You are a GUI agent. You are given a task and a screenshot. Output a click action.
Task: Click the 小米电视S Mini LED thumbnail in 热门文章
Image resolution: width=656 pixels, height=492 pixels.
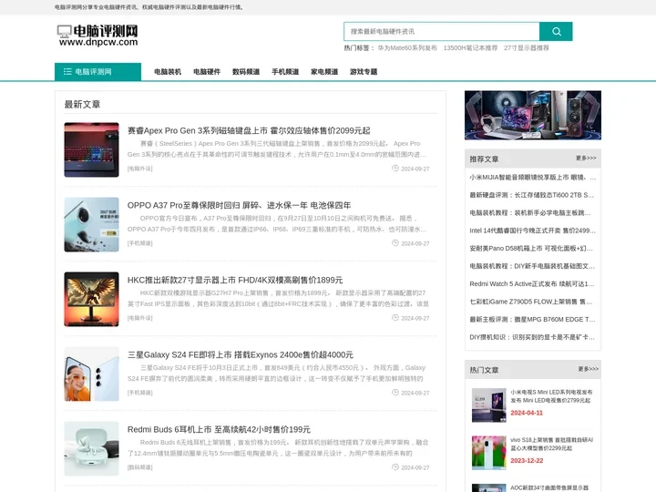click(x=488, y=405)
